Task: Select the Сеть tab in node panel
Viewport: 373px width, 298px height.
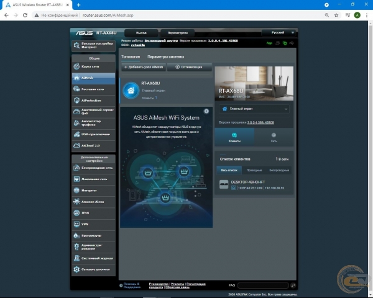Action: [274, 137]
